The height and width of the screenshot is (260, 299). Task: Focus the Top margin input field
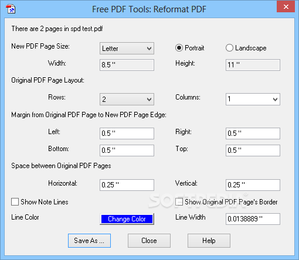coord(253,150)
